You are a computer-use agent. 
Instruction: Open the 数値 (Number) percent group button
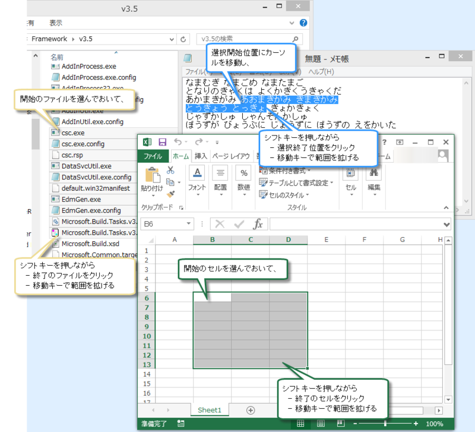pyautogui.click(x=244, y=181)
